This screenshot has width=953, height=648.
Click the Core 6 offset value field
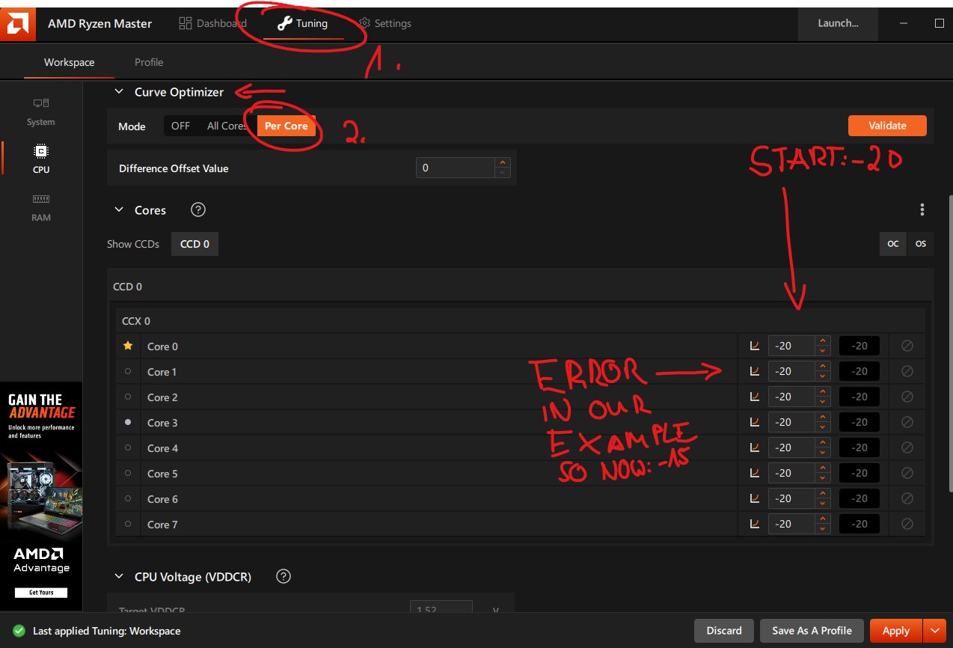point(791,498)
